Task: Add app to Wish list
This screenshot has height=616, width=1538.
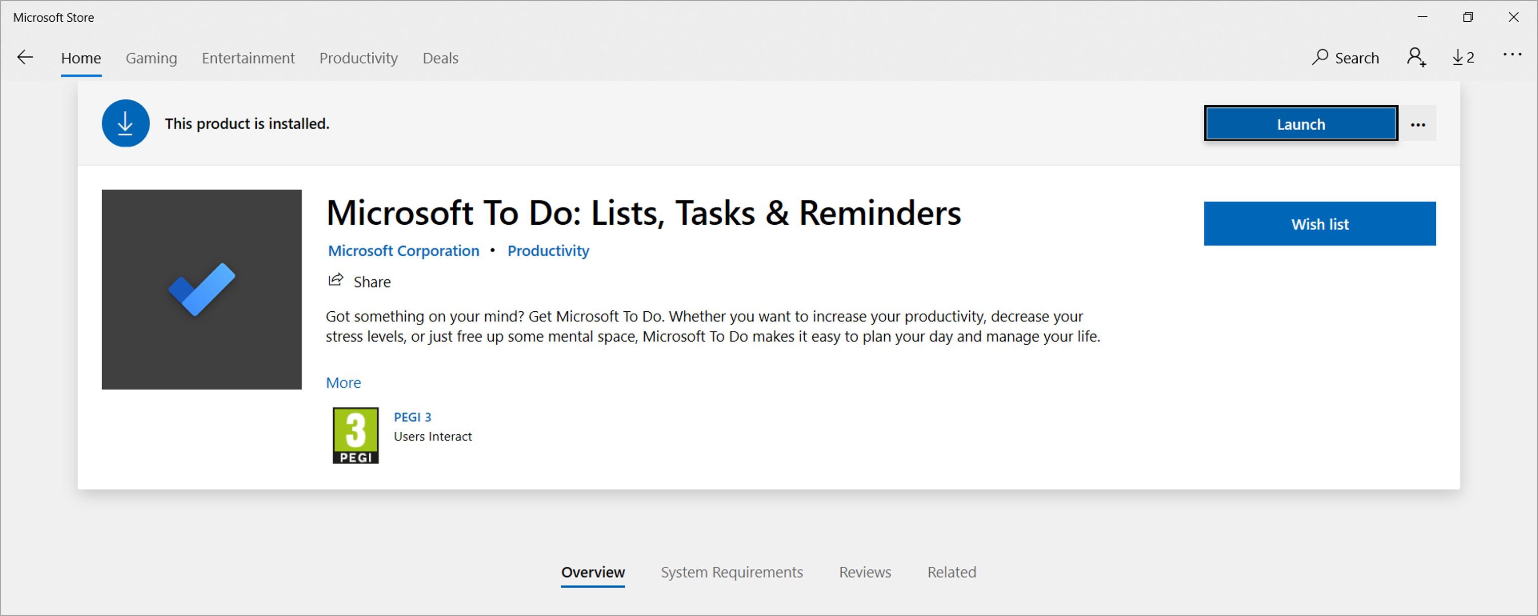Action: pyautogui.click(x=1319, y=224)
